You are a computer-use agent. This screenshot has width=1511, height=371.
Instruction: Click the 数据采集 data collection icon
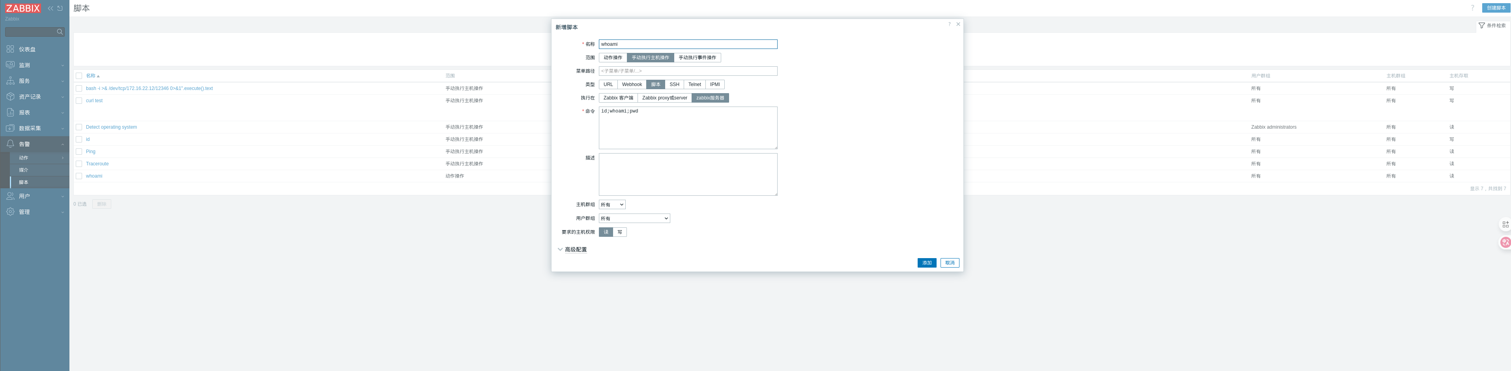[x=10, y=128]
